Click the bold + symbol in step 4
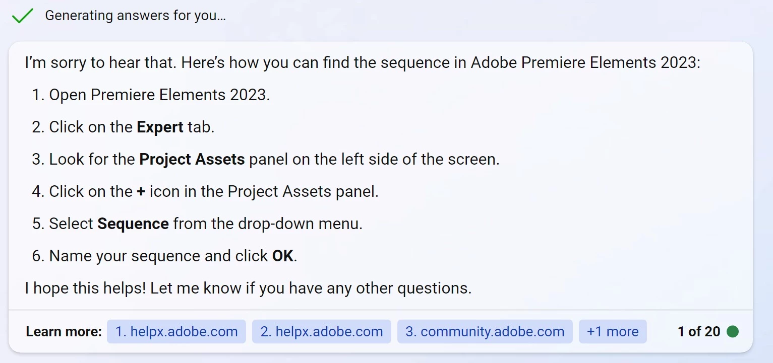The image size is (773, 363). coord(141,191)
